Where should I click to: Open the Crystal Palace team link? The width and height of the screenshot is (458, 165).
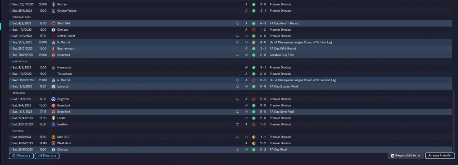pyautogui.click(x=67, y=11)
